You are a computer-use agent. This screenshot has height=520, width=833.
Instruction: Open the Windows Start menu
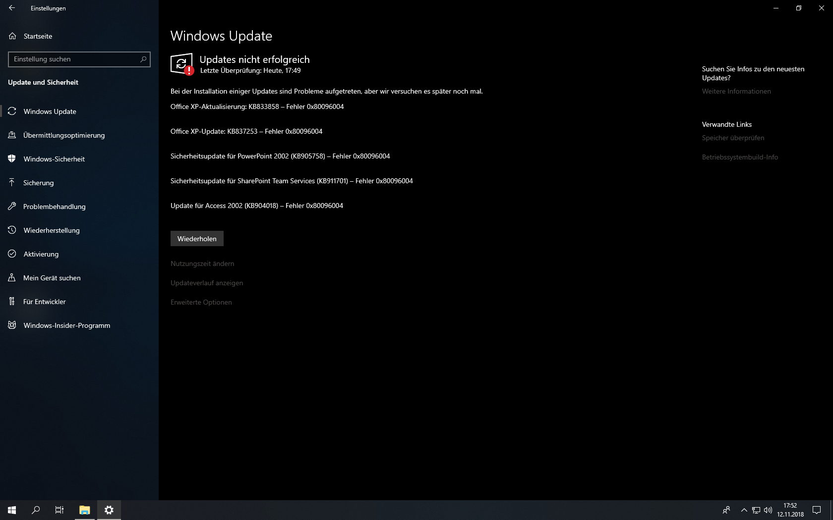(12, 510)
